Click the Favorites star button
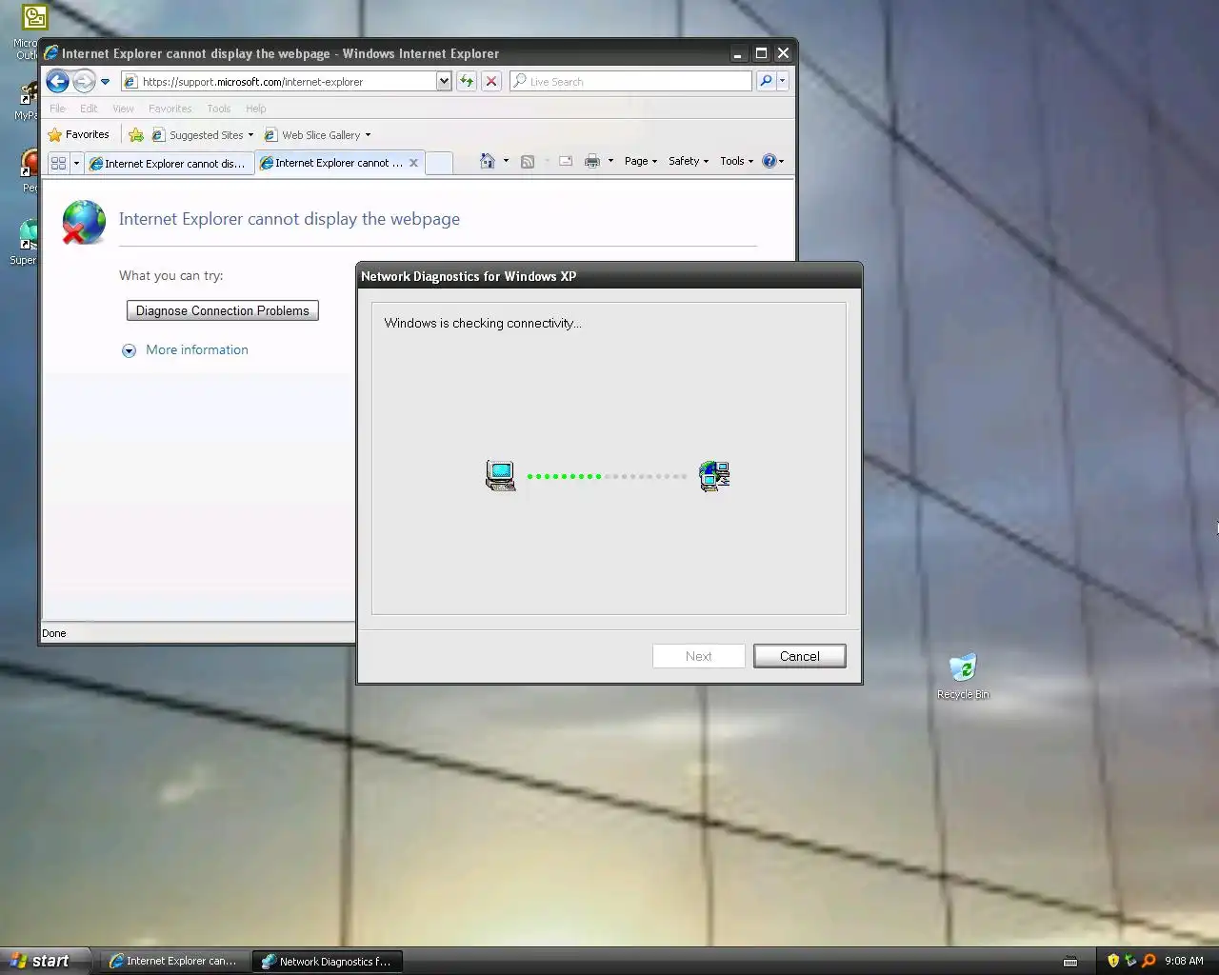1219x975 pixels. (x=78, y=135)
